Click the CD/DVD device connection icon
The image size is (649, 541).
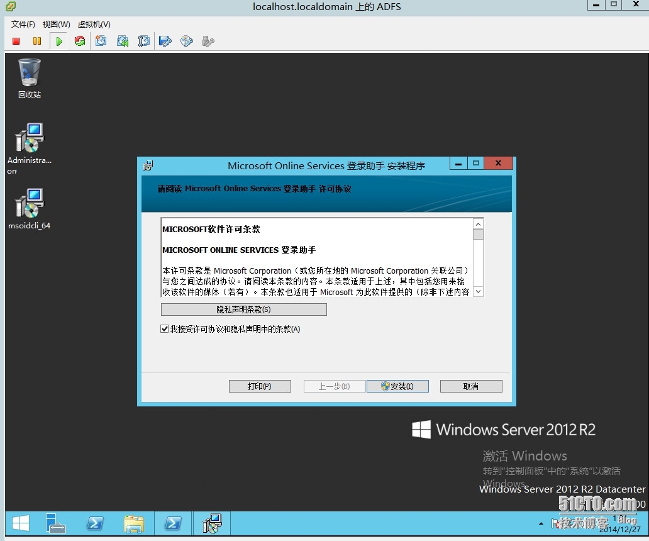click(x=187, y=41)
